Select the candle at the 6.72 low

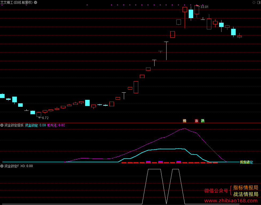[x=39, y=115]
